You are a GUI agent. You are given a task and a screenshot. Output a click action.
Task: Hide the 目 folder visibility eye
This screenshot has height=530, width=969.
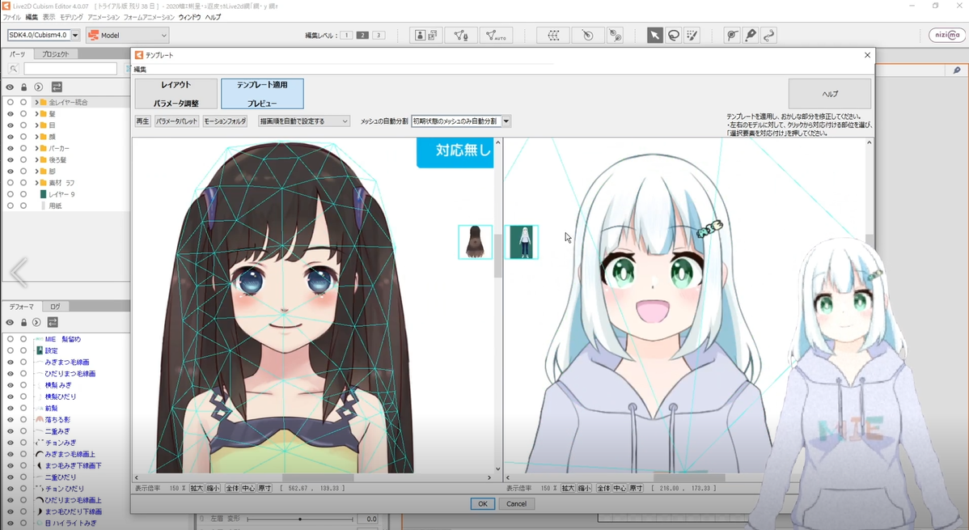click(x=10, y=125)
